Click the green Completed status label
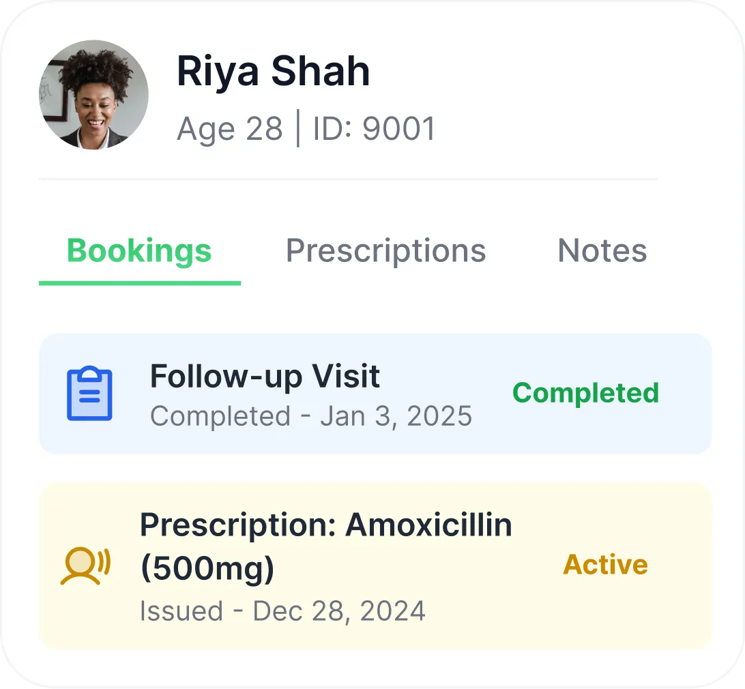Screen dimensions: 745x689 coord(585,393)
